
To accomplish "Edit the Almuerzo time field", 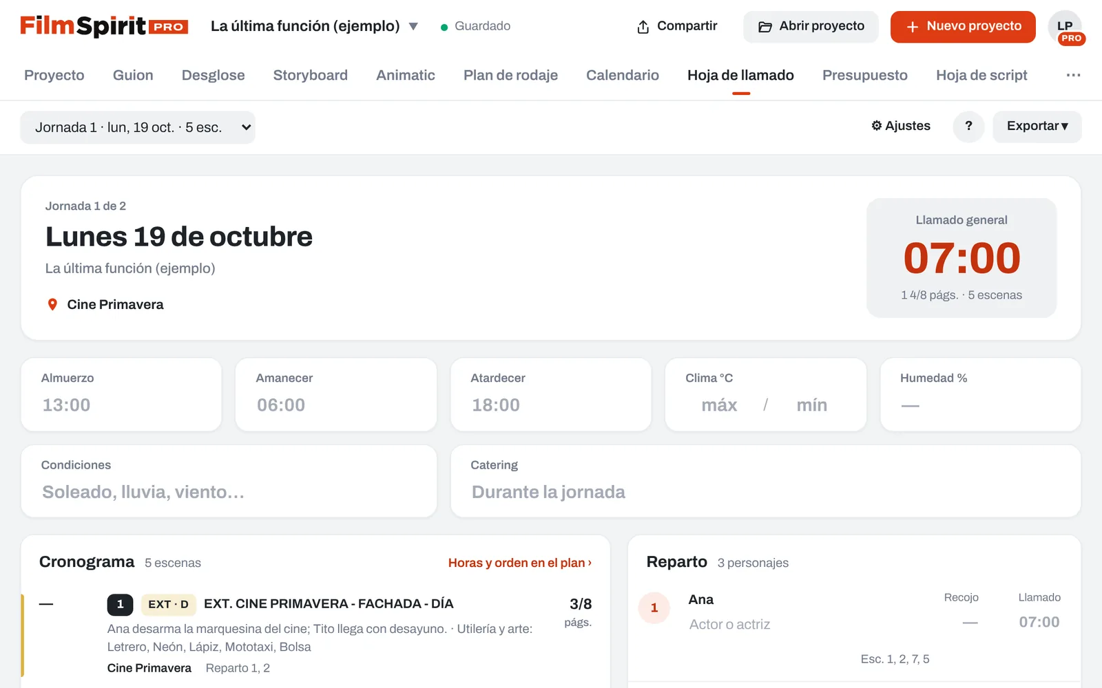I will (x=121, y=405).
